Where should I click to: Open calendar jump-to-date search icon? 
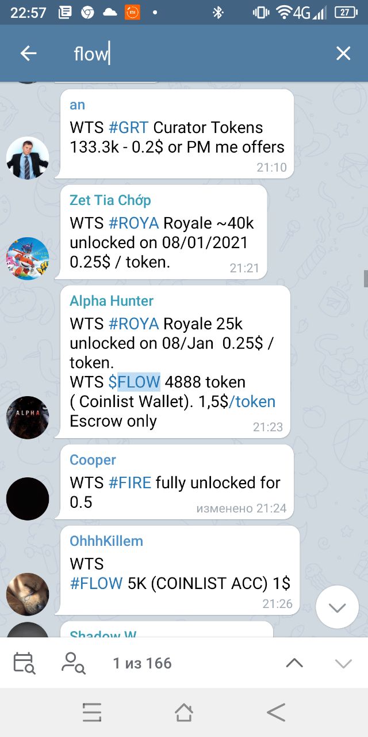[x=24, y=663]
